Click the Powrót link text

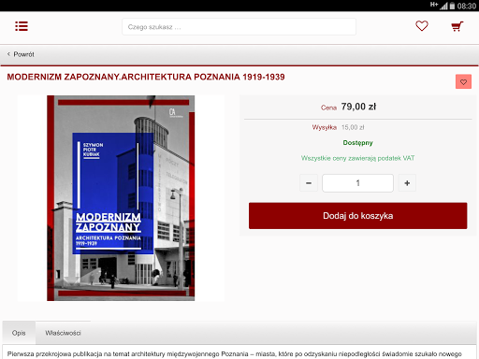click(x=23, y=54)
